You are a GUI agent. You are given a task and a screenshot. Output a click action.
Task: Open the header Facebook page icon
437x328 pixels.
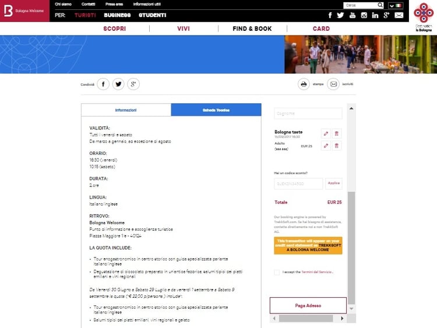pos(330,15)
